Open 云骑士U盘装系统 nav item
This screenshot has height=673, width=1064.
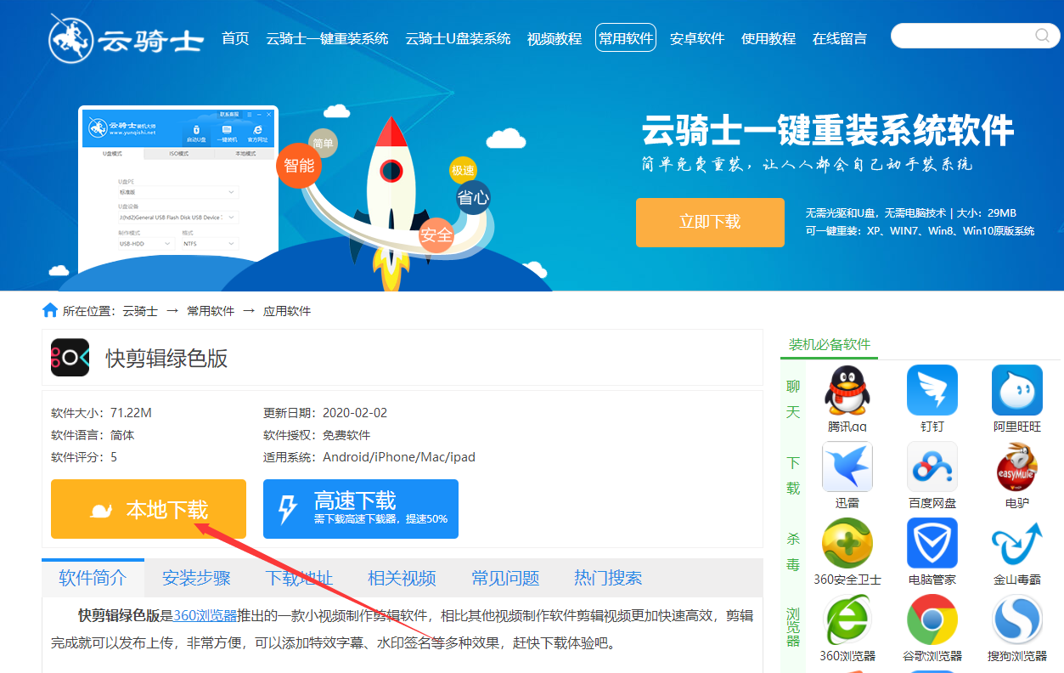coord(458,38)
